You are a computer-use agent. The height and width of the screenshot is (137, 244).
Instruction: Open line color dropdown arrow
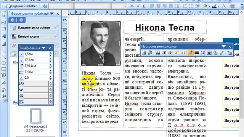(218, 6)
